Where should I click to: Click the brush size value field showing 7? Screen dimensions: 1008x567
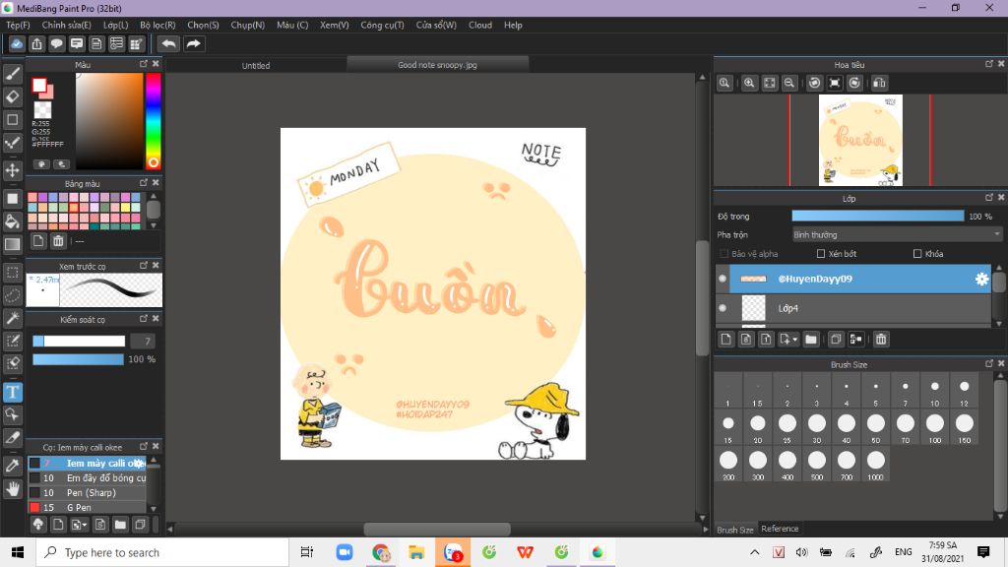point(144,342)
